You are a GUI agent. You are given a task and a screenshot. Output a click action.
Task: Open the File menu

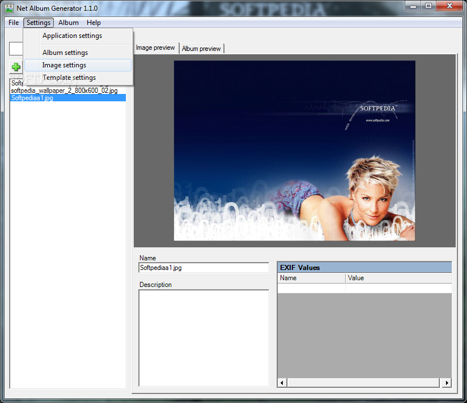[x=14, y=23]
